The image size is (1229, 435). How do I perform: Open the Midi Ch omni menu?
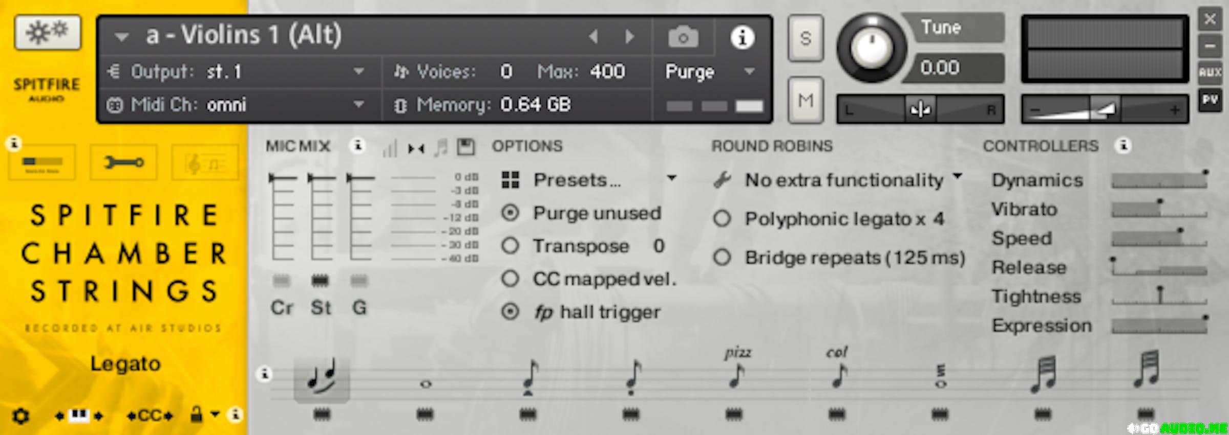[x=359, y=105]
